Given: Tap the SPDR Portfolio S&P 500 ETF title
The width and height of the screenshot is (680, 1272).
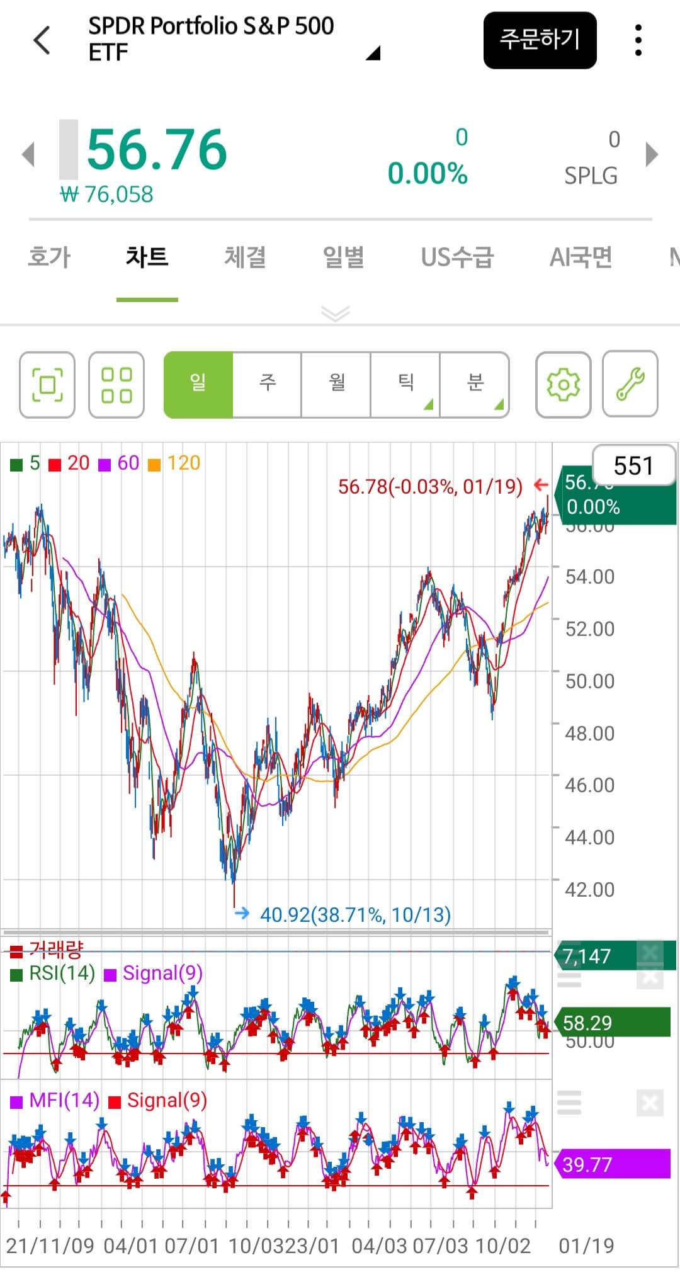Looking at the screenshot, I should tap(211, 38).
